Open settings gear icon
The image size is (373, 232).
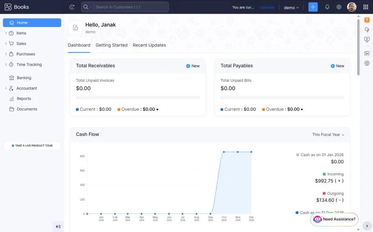click(x=339, y=7)
